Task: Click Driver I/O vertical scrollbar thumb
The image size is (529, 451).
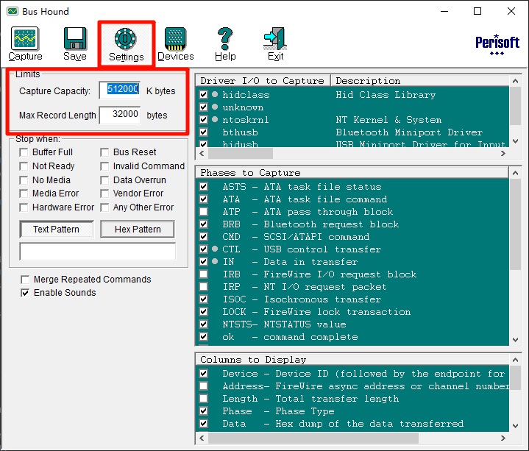Action: point(515,106)
